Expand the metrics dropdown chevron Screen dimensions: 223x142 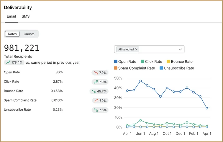pyautogui.click(x=180, y=49)
